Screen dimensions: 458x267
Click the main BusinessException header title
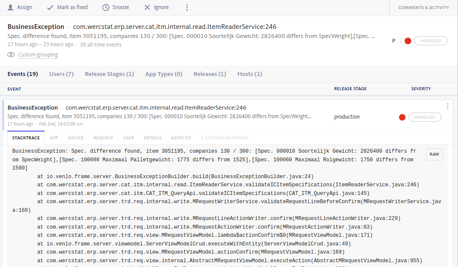pos(36,27)
